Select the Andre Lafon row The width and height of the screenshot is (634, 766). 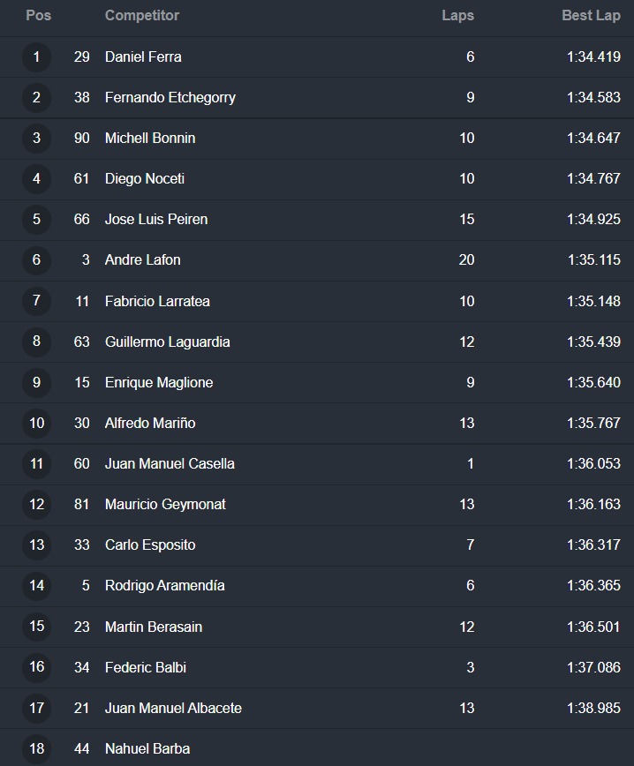[317, 259]
